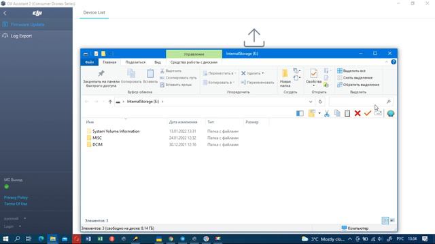Open Средства работы с дисками tab
Screen dimensions: 435x244
point(194,62)
